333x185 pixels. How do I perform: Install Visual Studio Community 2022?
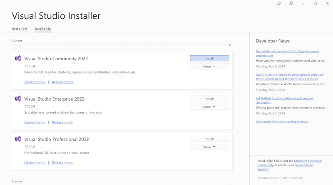point(209,58)
